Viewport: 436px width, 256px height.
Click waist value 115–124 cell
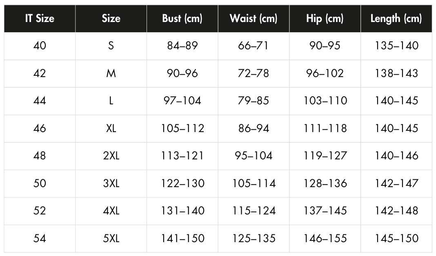[x=254, y=211]
